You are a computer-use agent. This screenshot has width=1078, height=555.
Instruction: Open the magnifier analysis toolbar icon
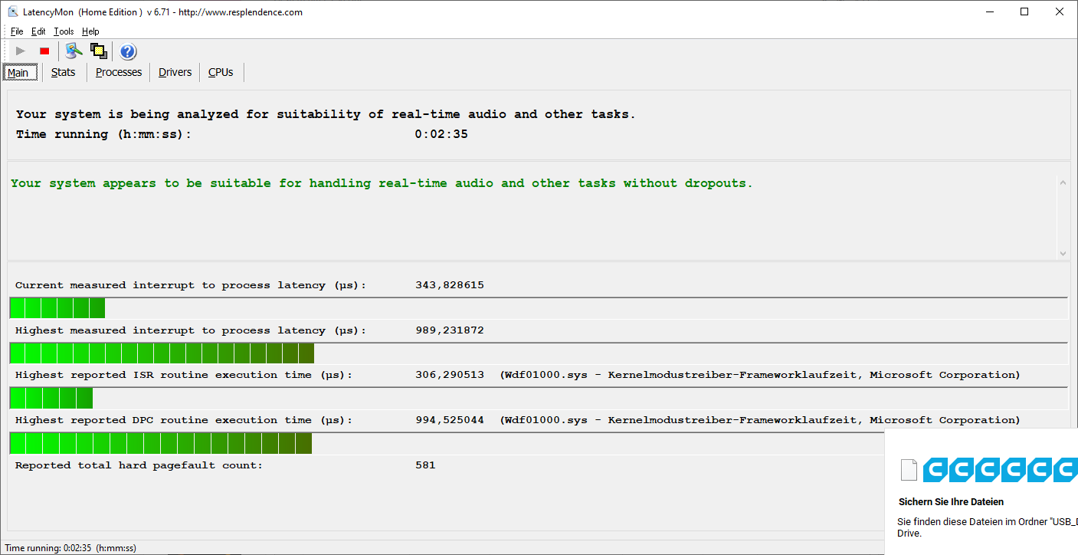click(74, 51)
